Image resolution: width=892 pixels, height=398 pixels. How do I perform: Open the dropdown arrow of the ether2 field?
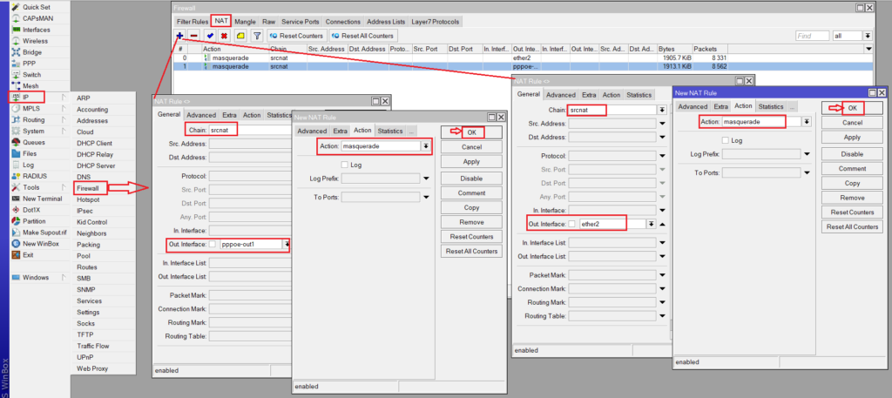pos(651,224)
